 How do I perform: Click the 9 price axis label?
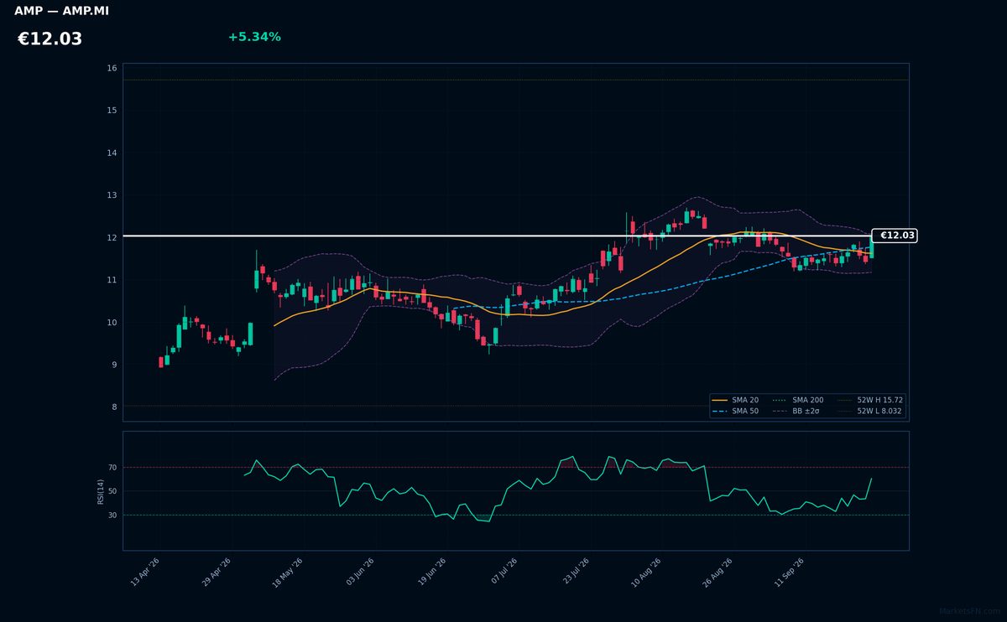pyautogui.click(x=114, y=365)
